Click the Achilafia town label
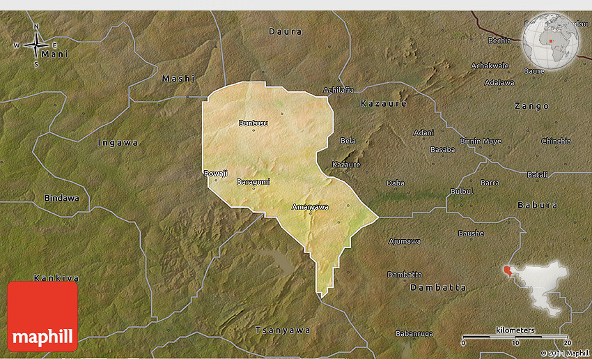This screenshot has height=359, width=592. 338,90
